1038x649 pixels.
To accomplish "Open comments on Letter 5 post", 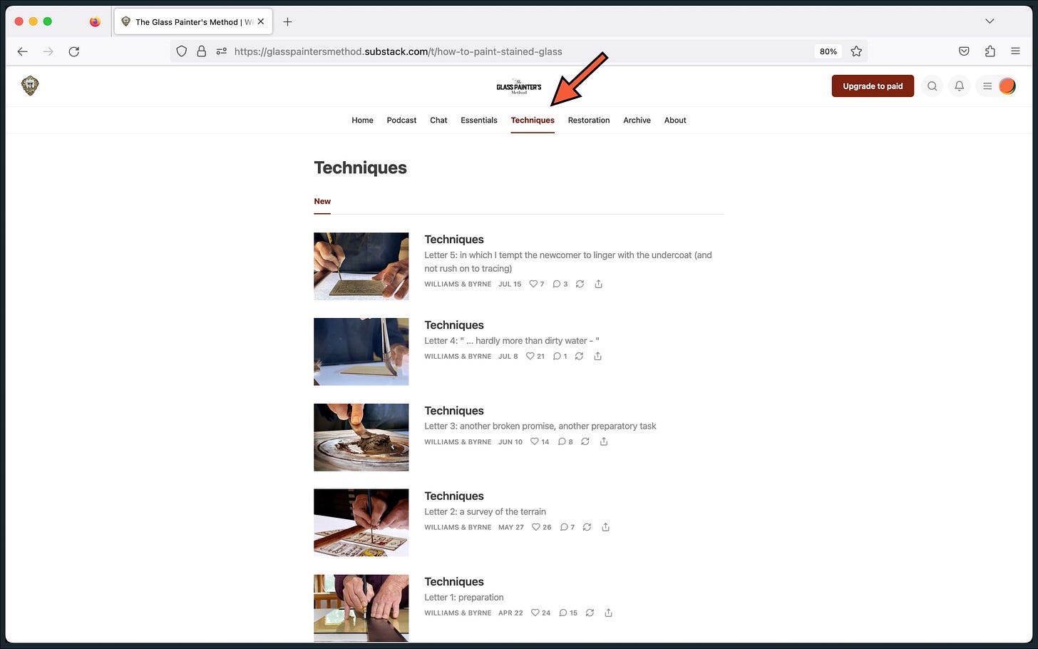I will pyautogui.click(x=560, y=284).
